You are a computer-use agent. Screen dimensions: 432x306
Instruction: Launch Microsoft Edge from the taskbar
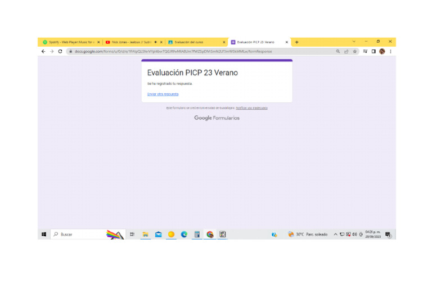pos(184,235)
